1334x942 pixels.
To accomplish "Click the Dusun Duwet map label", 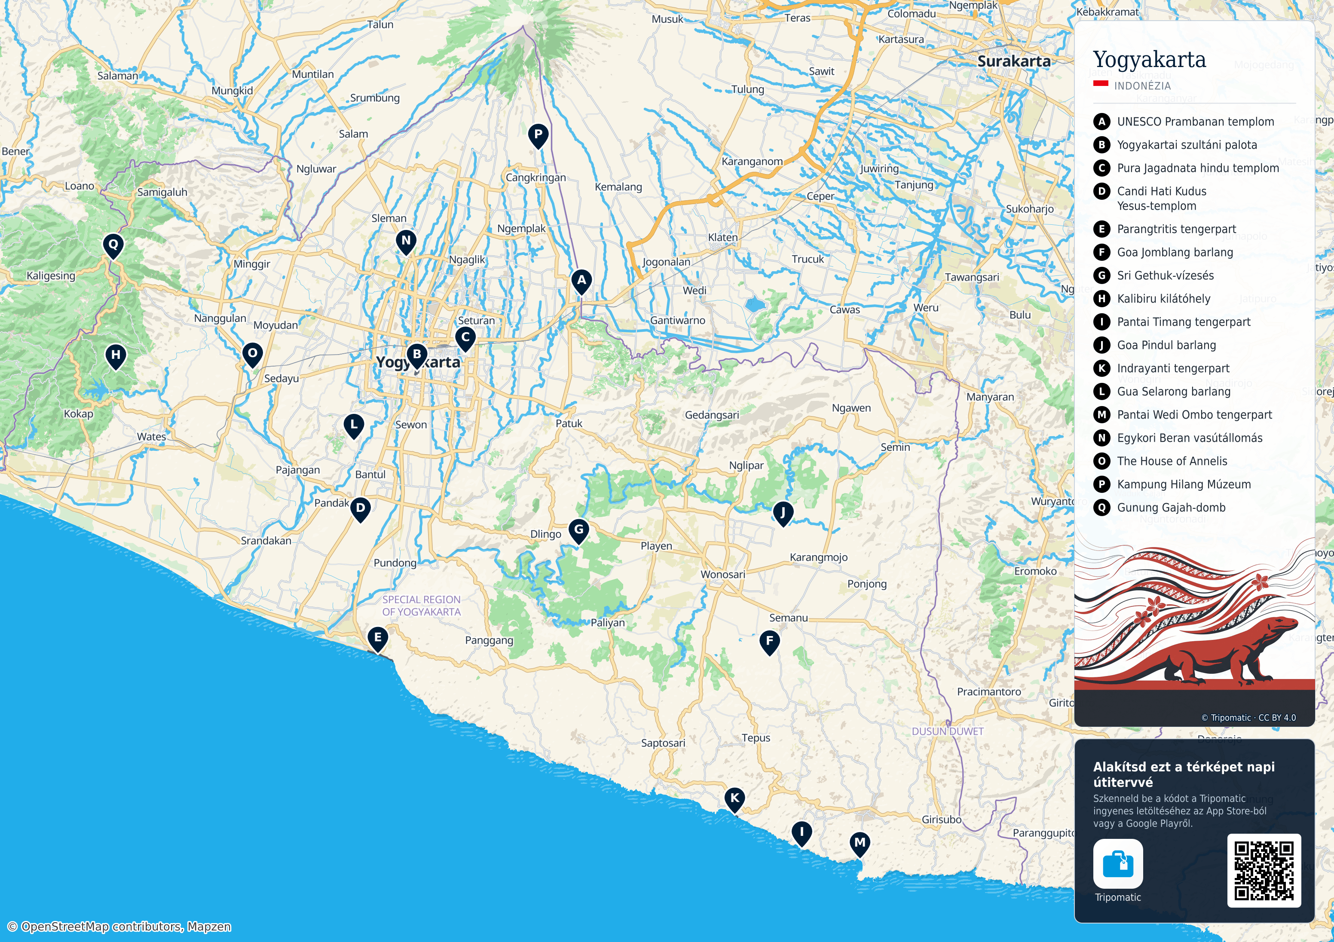I will pos(948,731).
